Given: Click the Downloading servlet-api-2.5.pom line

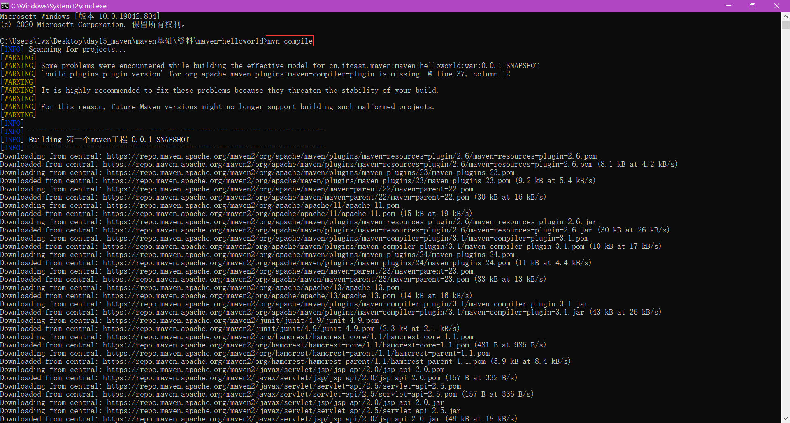Looking at the screenshot, I should (x=230, y=386).
